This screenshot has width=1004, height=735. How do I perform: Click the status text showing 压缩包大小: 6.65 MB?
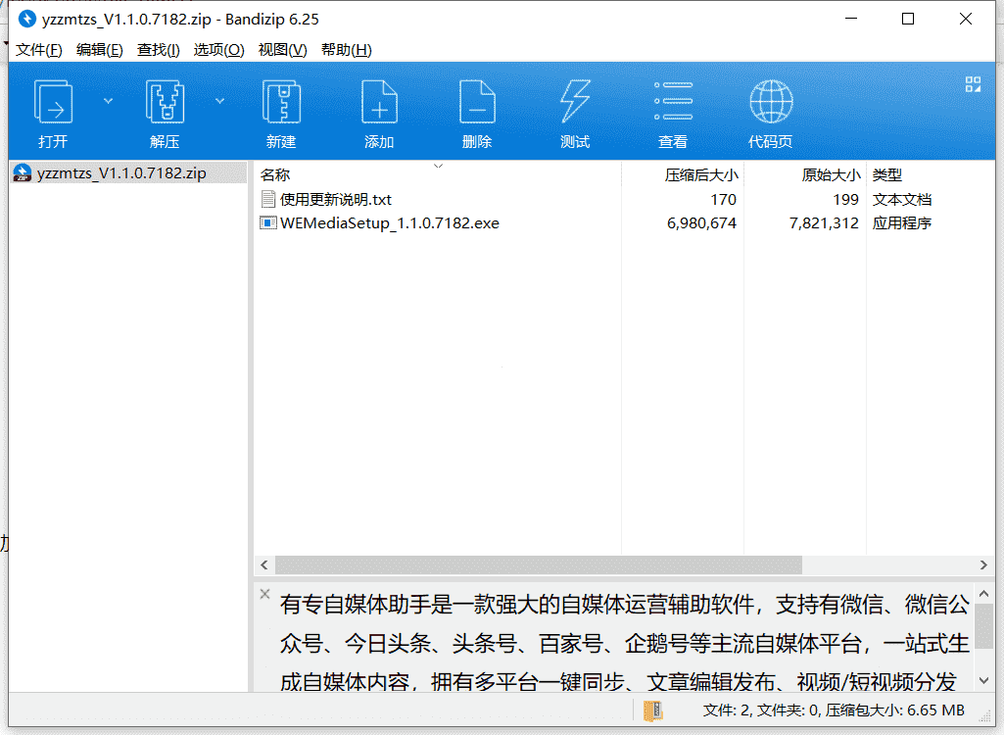894,710
